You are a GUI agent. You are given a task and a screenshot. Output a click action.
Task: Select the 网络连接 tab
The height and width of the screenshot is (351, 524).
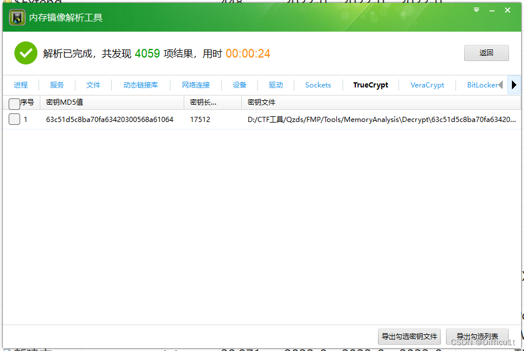[196, 85]
